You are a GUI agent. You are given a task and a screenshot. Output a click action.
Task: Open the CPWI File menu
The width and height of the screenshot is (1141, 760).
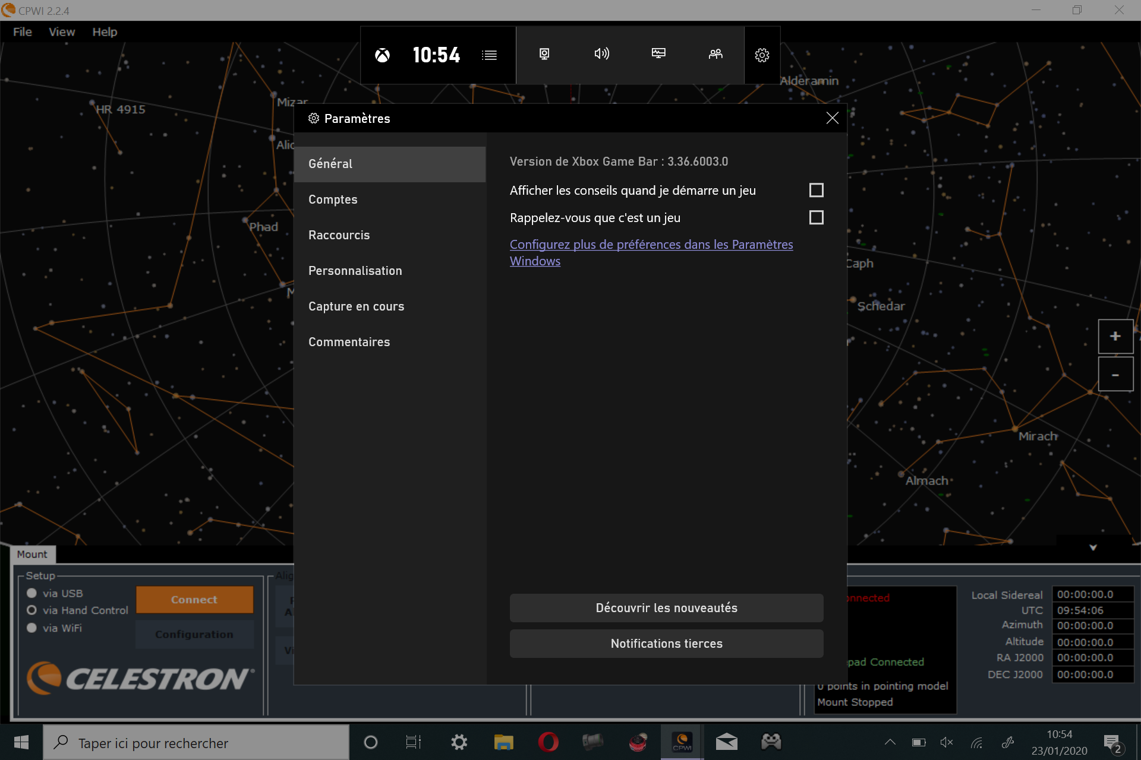pos(23,32)
